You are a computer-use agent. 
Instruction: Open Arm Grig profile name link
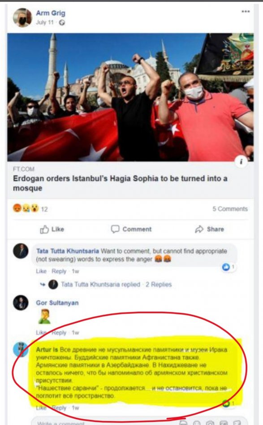pyautogui.click(x=51, y=13)
